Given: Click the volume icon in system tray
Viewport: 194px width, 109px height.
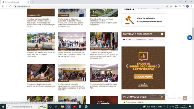Looking at the screenshot, I should pos(173,107).
